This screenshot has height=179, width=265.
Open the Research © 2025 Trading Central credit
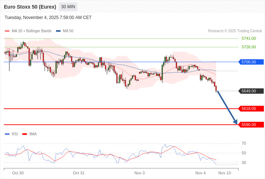(x=235, y=31)
